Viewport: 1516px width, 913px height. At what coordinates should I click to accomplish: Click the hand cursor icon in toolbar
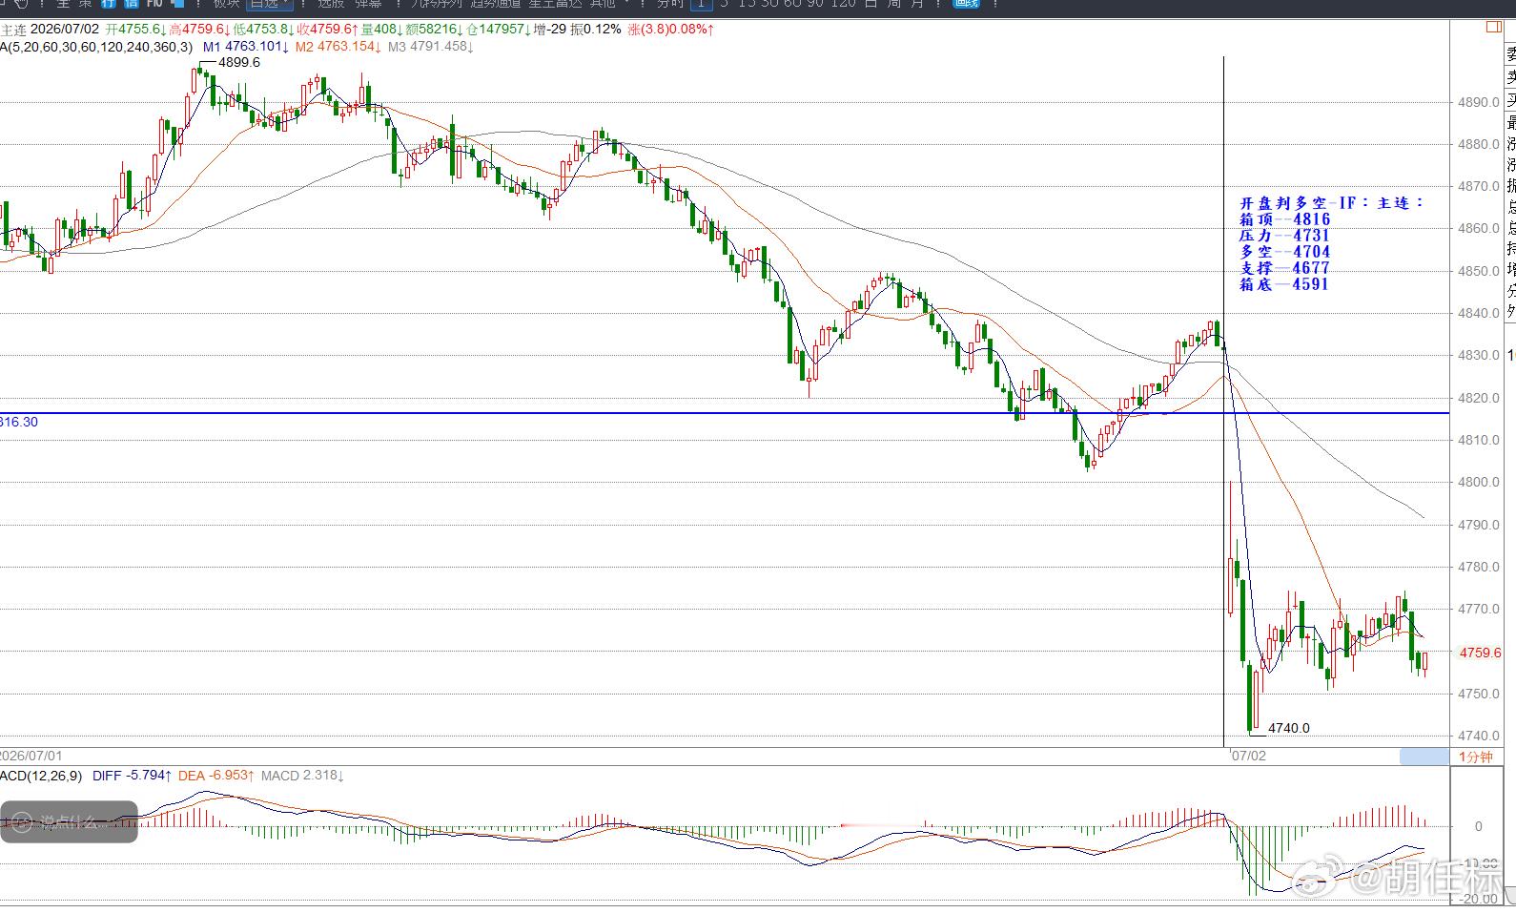(21, 4)
